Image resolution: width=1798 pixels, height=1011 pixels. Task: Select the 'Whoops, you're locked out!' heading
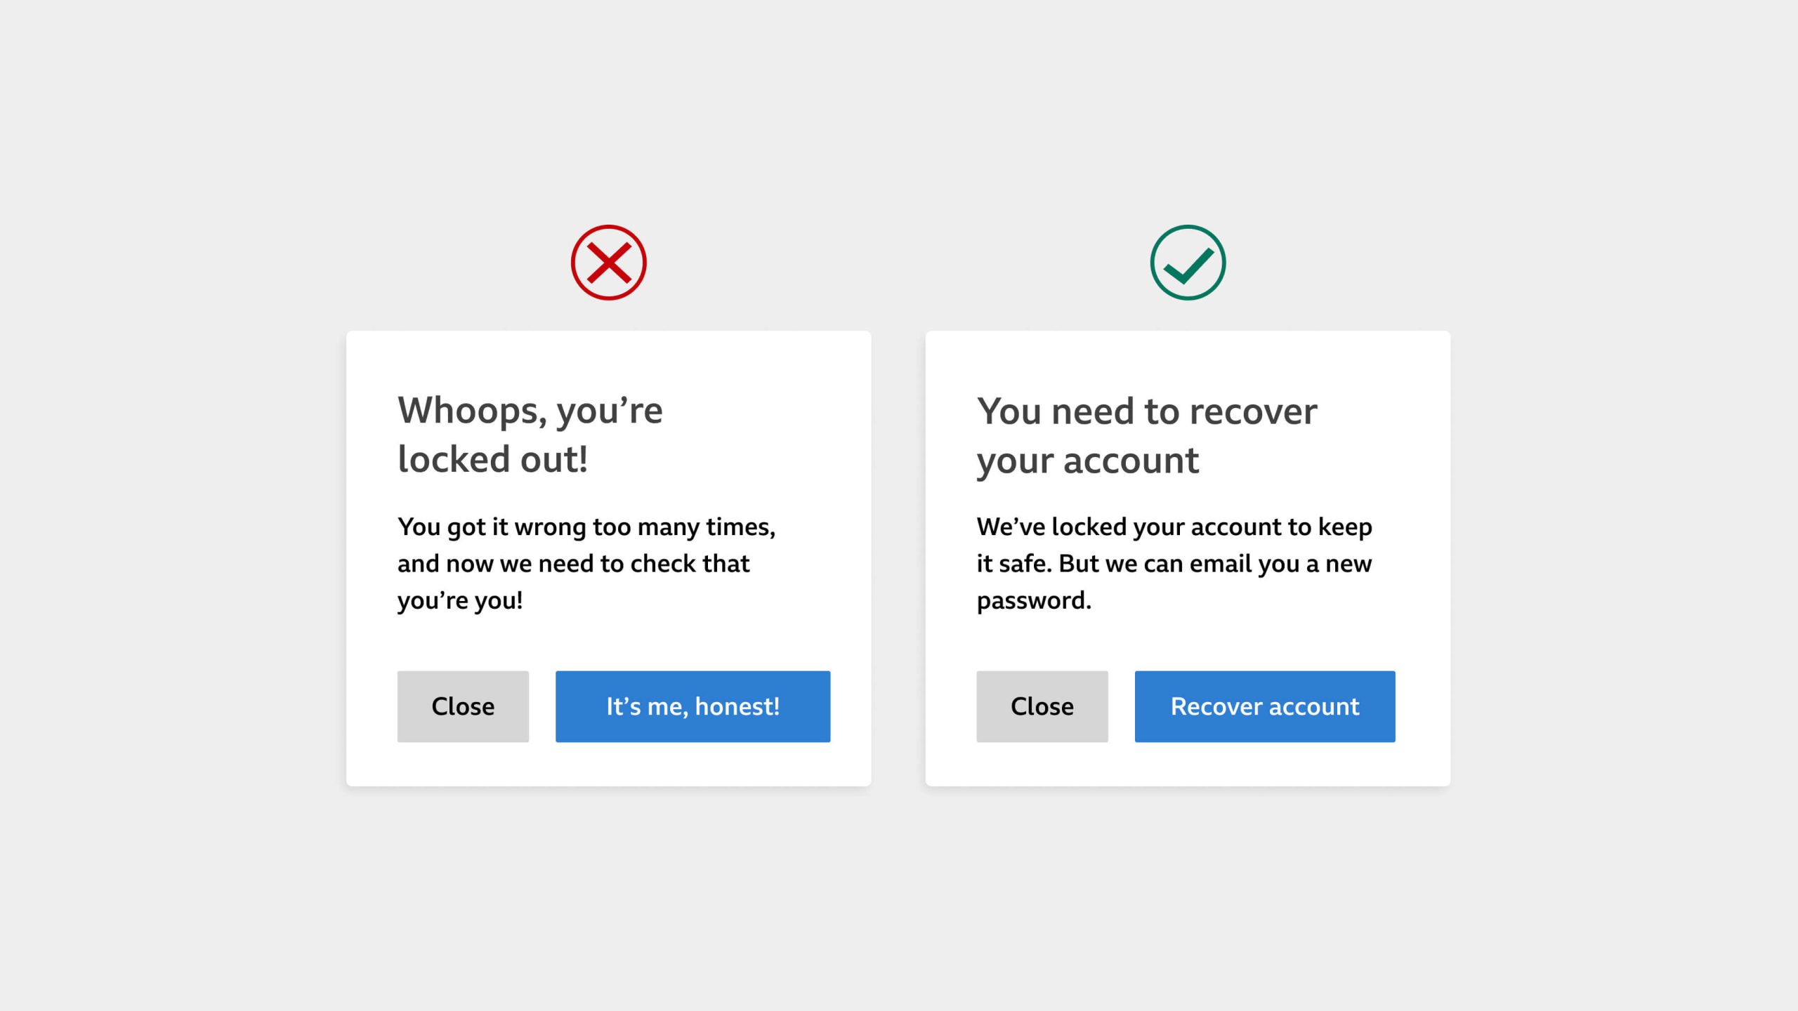click(530, 435)
